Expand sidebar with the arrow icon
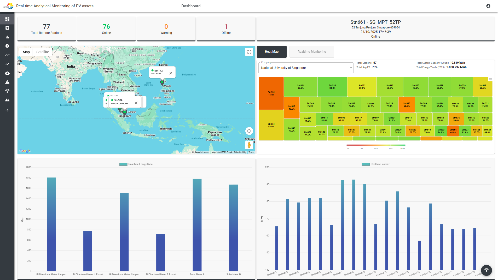Image resolution: width=498 pixels, height=280 pixels. click(7, 110)
